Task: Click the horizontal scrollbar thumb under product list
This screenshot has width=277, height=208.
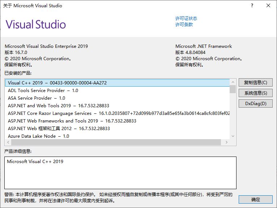Action: coord(116,142)
